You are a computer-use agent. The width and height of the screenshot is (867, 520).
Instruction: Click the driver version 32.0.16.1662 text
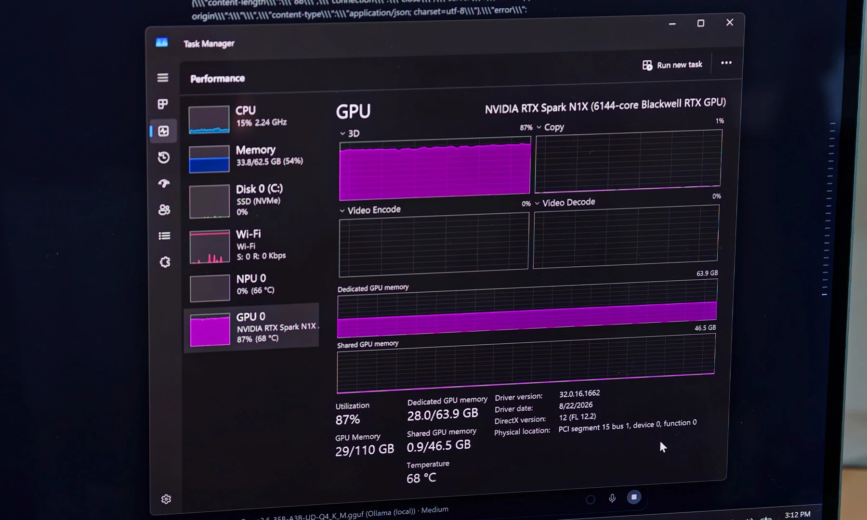point(579,393)
